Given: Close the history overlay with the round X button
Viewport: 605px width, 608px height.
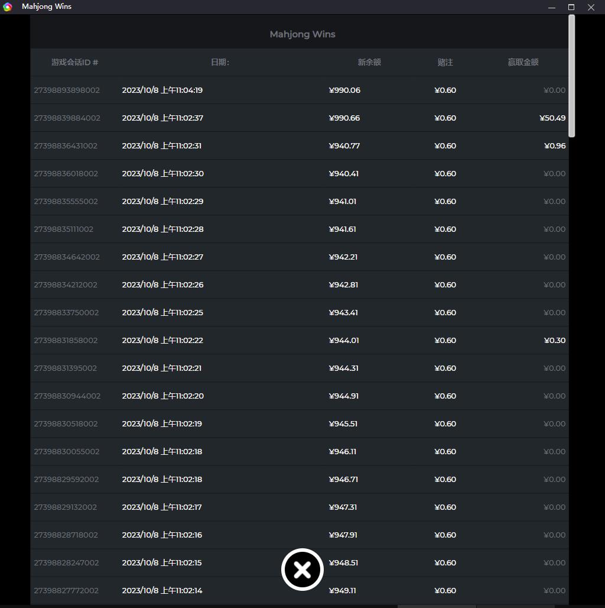Looking at the screenshot, I should click(302, 569).
